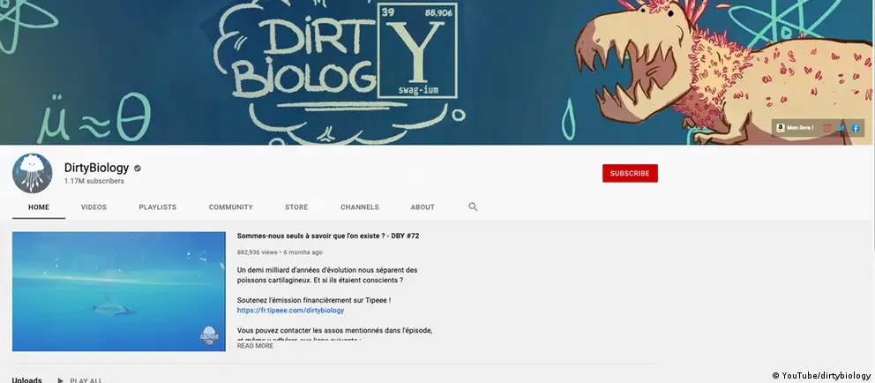Open the Playlists tab
Image resolution: width=875 pixels, height=383 pixels.
(x=157, y=207)
